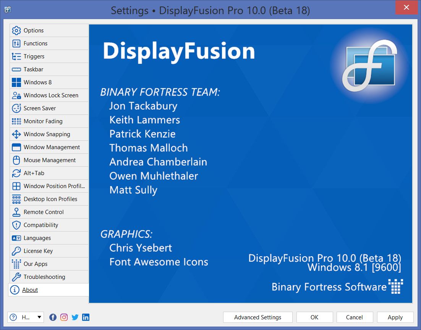Click the License Key icon

(16, 251)
